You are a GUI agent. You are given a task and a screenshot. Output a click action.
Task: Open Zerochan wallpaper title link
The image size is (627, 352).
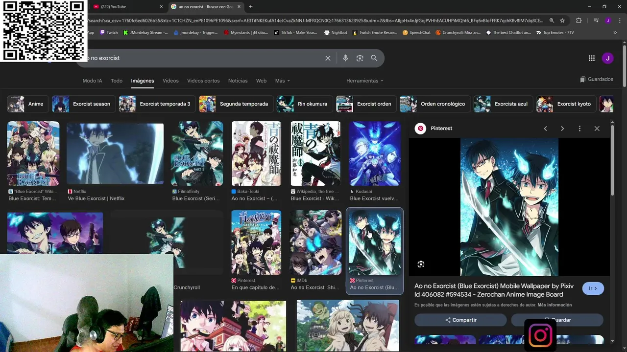point(494,290)
